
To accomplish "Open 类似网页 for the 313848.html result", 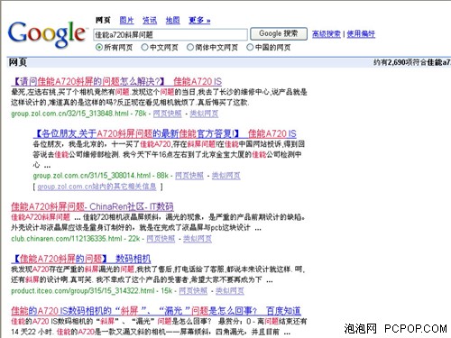I will pos(204,114).
